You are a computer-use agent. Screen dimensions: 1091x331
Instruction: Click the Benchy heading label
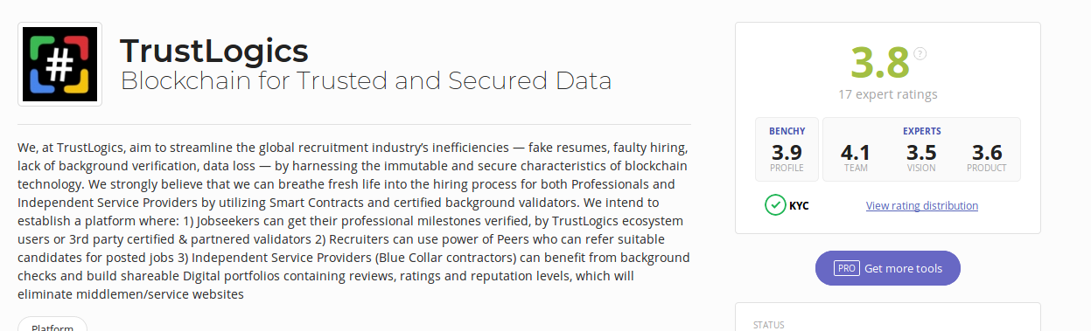[x=787, y=131]
